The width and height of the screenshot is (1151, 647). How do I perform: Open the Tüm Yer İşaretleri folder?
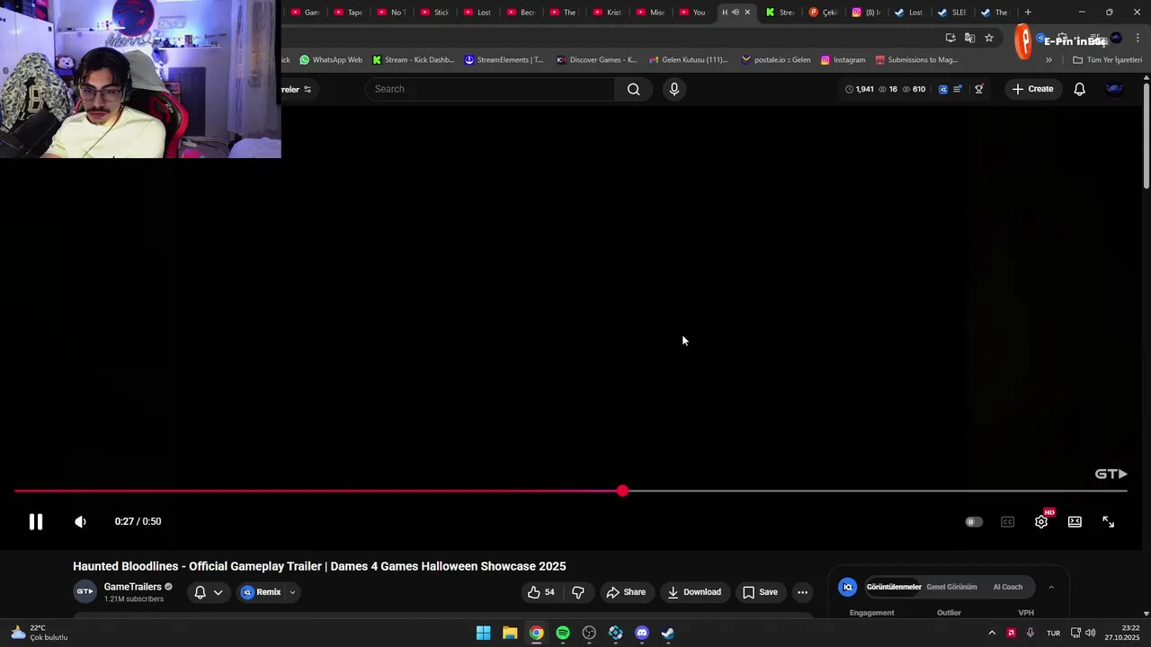(x=1107, y=60)
